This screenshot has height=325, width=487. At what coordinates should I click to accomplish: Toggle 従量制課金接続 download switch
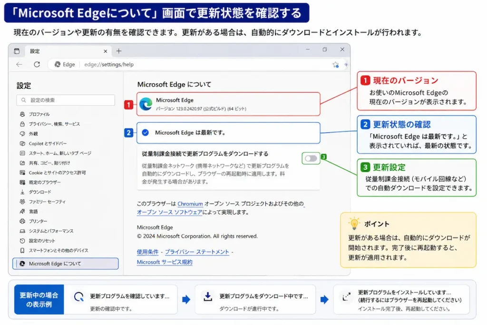(311, 158)
